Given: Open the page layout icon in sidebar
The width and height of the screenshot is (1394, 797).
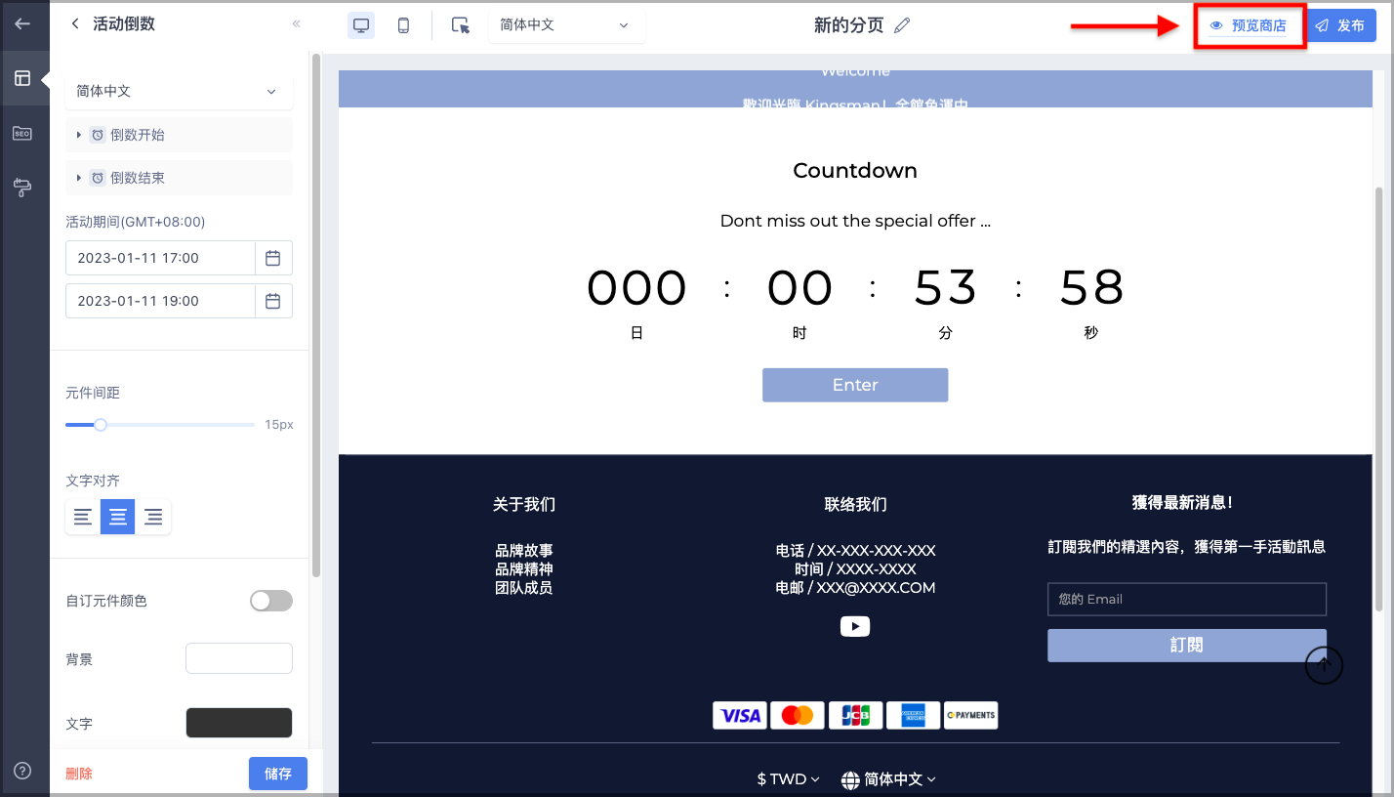Looking at the screenshot, I should click(22, 78).
